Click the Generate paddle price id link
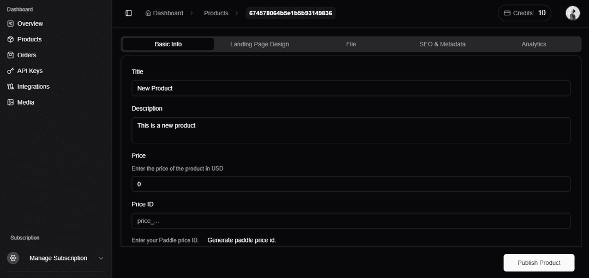 pos(242,240)
